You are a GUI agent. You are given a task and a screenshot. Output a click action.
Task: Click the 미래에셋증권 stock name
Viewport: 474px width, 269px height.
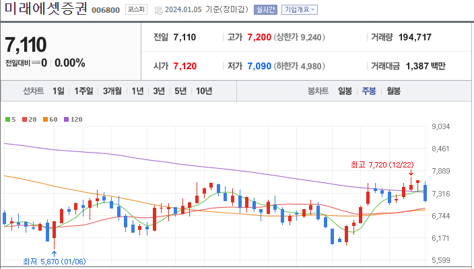(46, 9)
